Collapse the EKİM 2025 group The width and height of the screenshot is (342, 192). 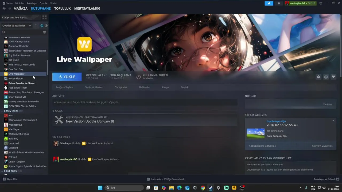point(2,171)
